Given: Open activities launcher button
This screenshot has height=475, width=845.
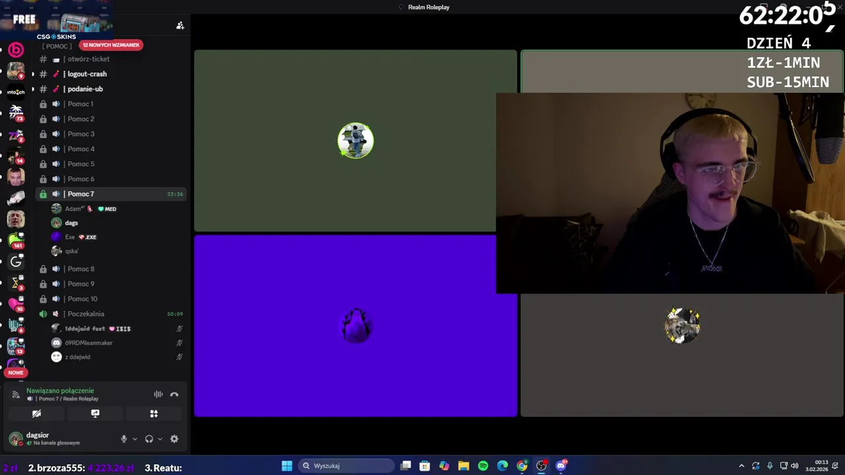Looking at the screenshot, I should click(154, 414).
